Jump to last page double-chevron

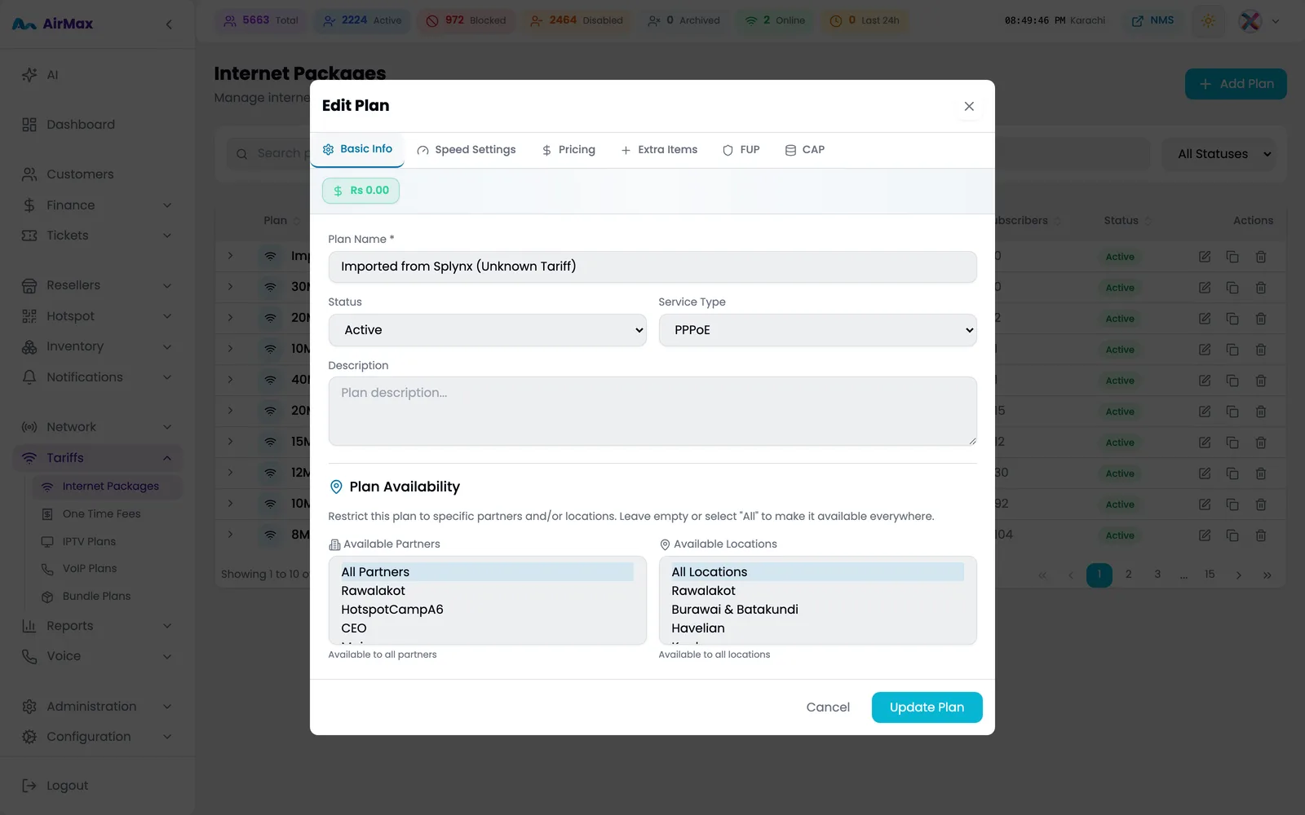point(1267,575)
